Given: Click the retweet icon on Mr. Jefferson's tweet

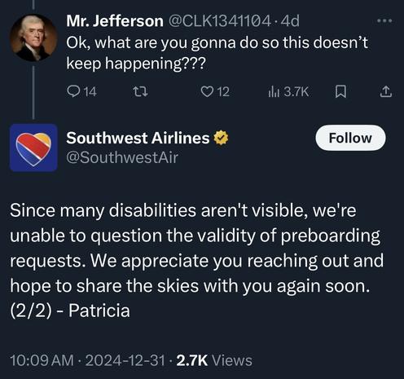Looking at the screenshot, I should [142, 91].
